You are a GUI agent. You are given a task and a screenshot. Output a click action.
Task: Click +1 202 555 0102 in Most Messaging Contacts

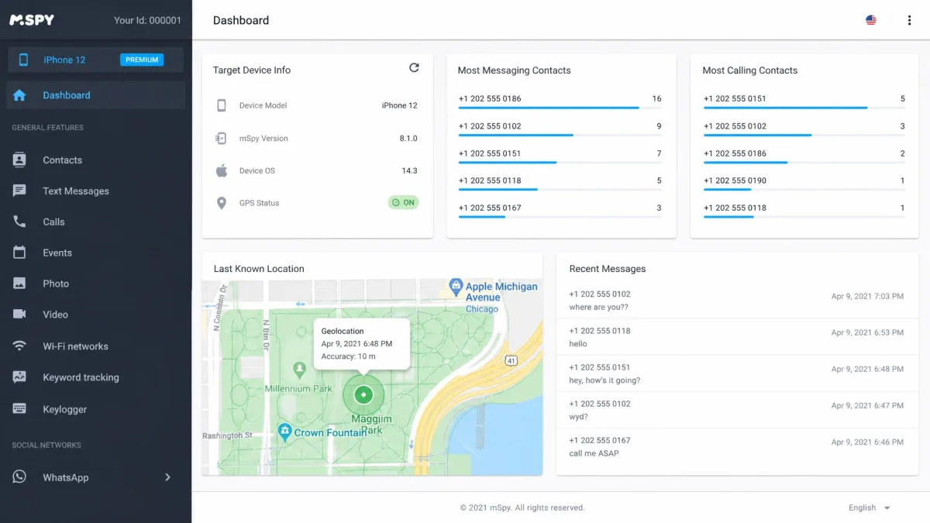coord(490,126)
